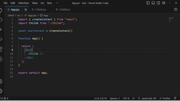The image size is (180, 101).
Task: Click line number 9 in gutter
Action: click(x=12, y=50)
